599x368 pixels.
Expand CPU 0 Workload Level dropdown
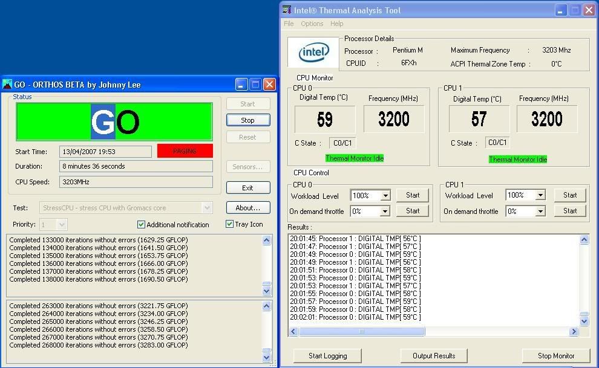(385, 196)
